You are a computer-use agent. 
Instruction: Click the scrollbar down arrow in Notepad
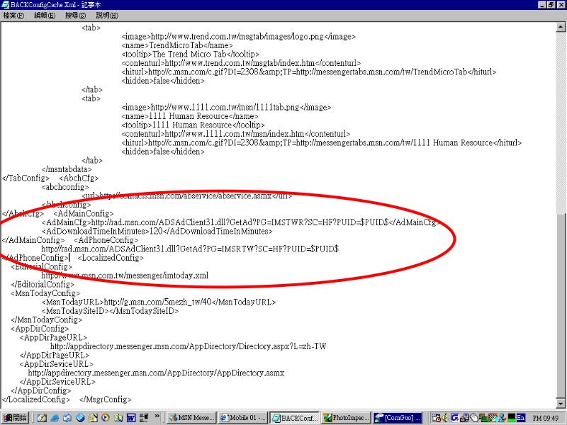[561, 404]
